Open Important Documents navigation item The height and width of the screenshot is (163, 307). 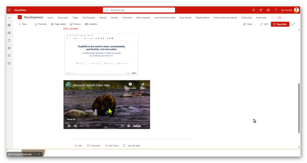point(165,18)
